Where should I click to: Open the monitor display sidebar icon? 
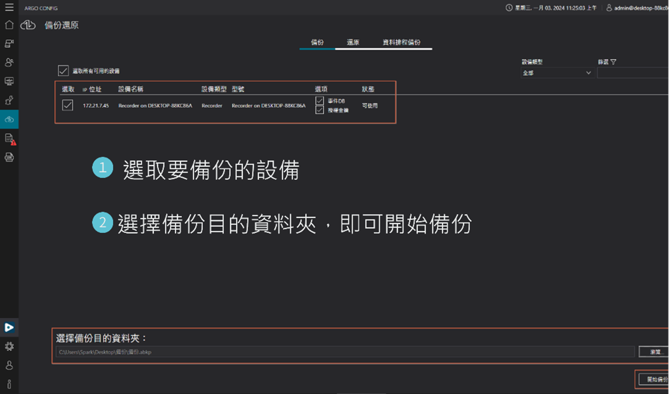[9, 81]
